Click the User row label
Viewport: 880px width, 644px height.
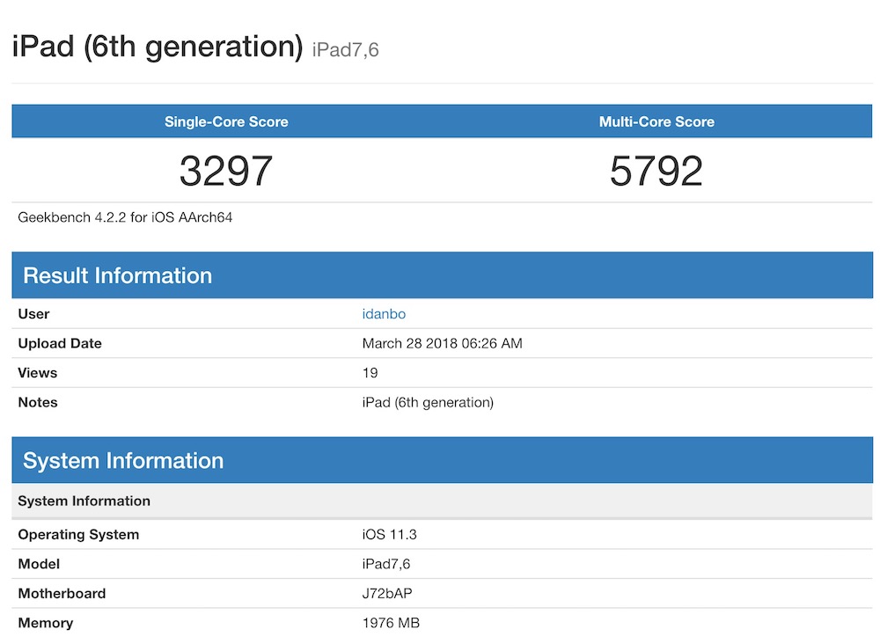click(x=33, y=313)
